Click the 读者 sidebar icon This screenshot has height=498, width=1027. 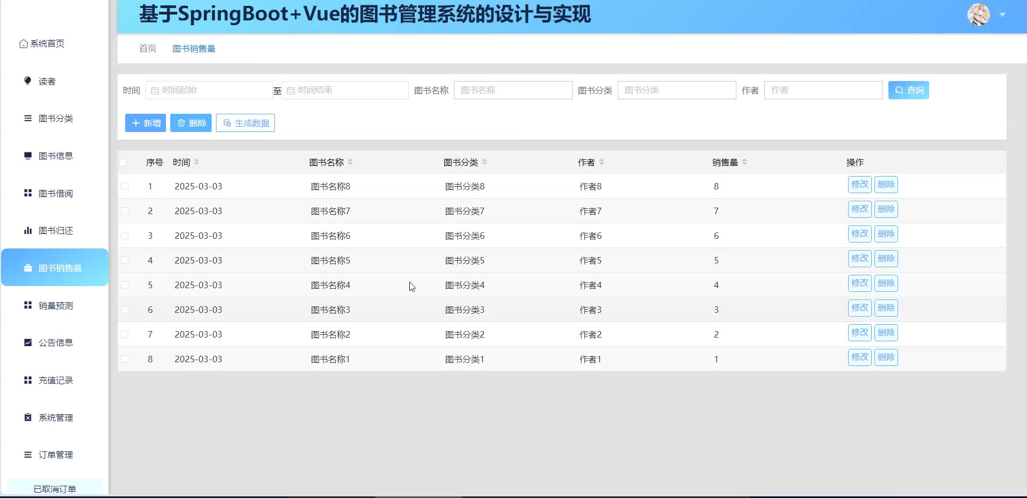pyautogui.click(x=28, y=80)
